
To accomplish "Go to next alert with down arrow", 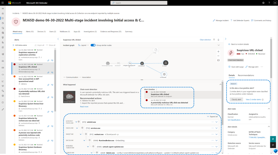I will click(218, 40).
